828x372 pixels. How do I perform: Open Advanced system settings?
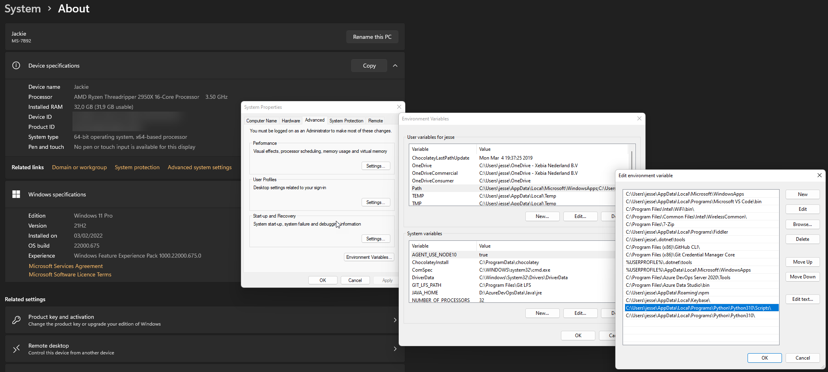coord(199,167)
